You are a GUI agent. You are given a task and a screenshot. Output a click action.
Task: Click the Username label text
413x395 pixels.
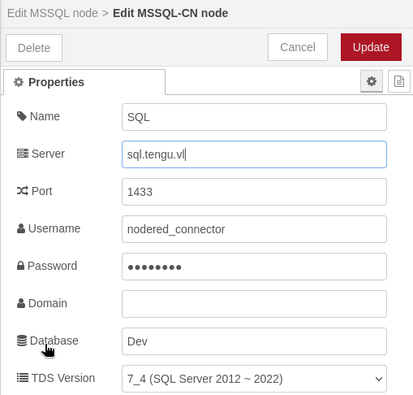[x=54, y=228]
